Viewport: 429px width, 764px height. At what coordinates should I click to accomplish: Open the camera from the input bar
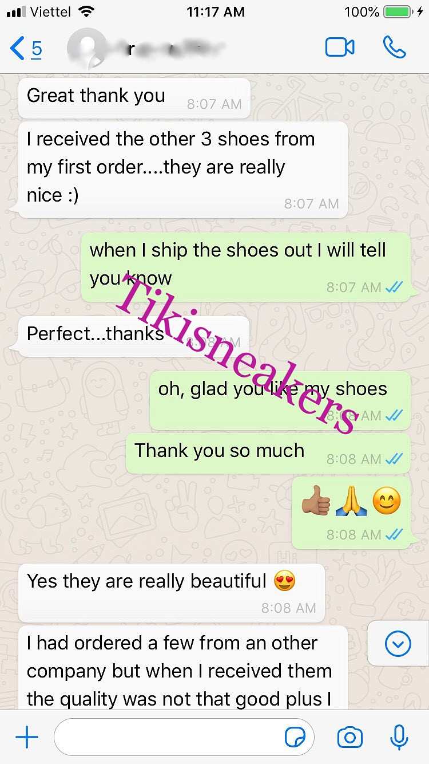350,738
